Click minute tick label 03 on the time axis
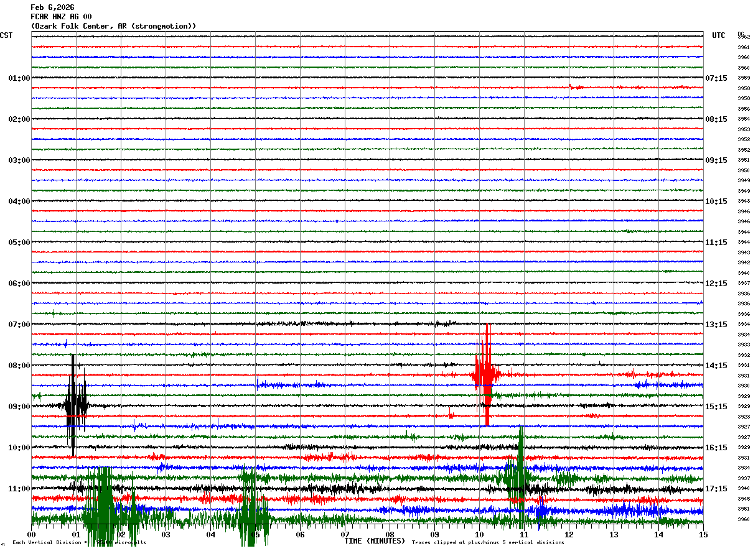Viewport: 753px width, 551px height. (166, 535)
